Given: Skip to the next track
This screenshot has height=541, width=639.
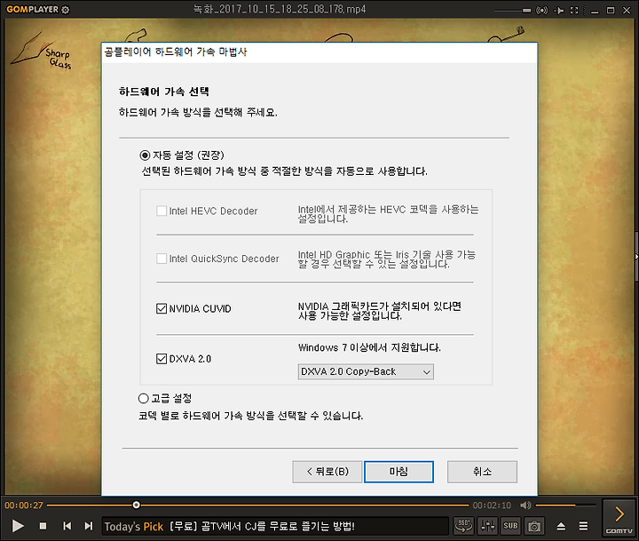Looking at the screenshot, I should point(89,526).
